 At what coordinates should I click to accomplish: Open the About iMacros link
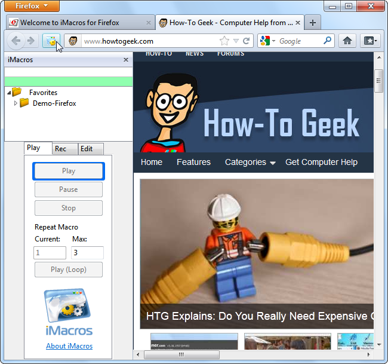pos(69,346)
